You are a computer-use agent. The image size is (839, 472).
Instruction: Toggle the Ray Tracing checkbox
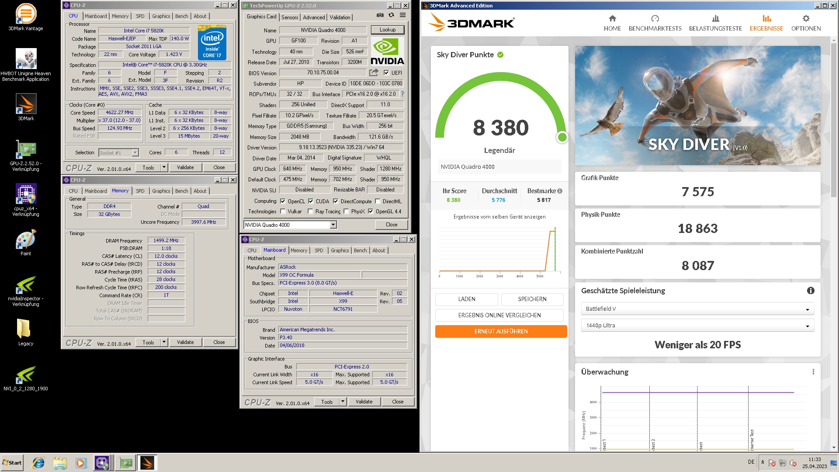(x=310, y=212)
